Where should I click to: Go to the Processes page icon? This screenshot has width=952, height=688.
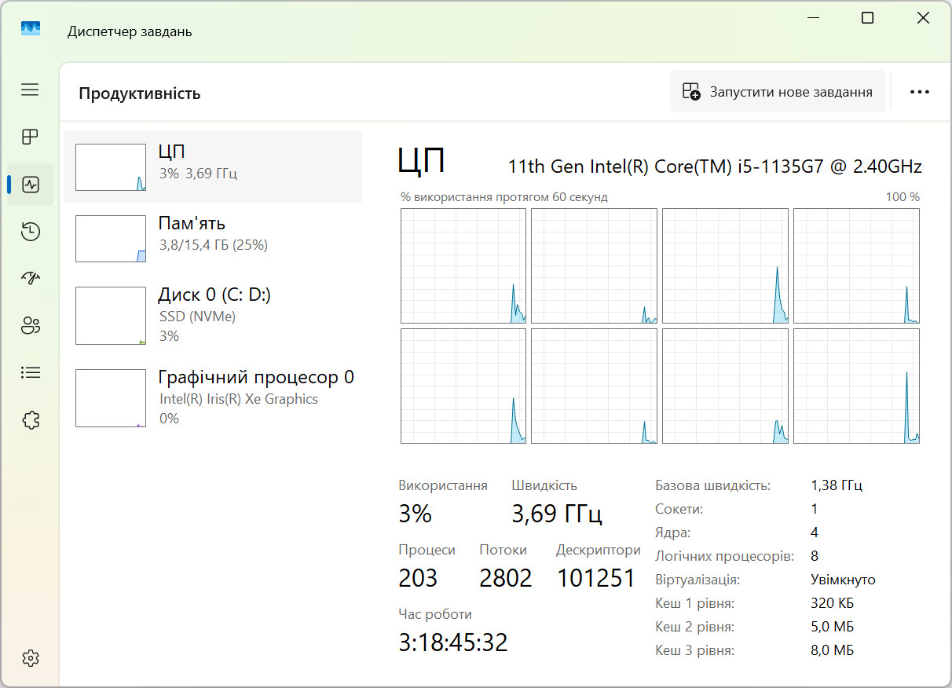[x=30, y=137]
